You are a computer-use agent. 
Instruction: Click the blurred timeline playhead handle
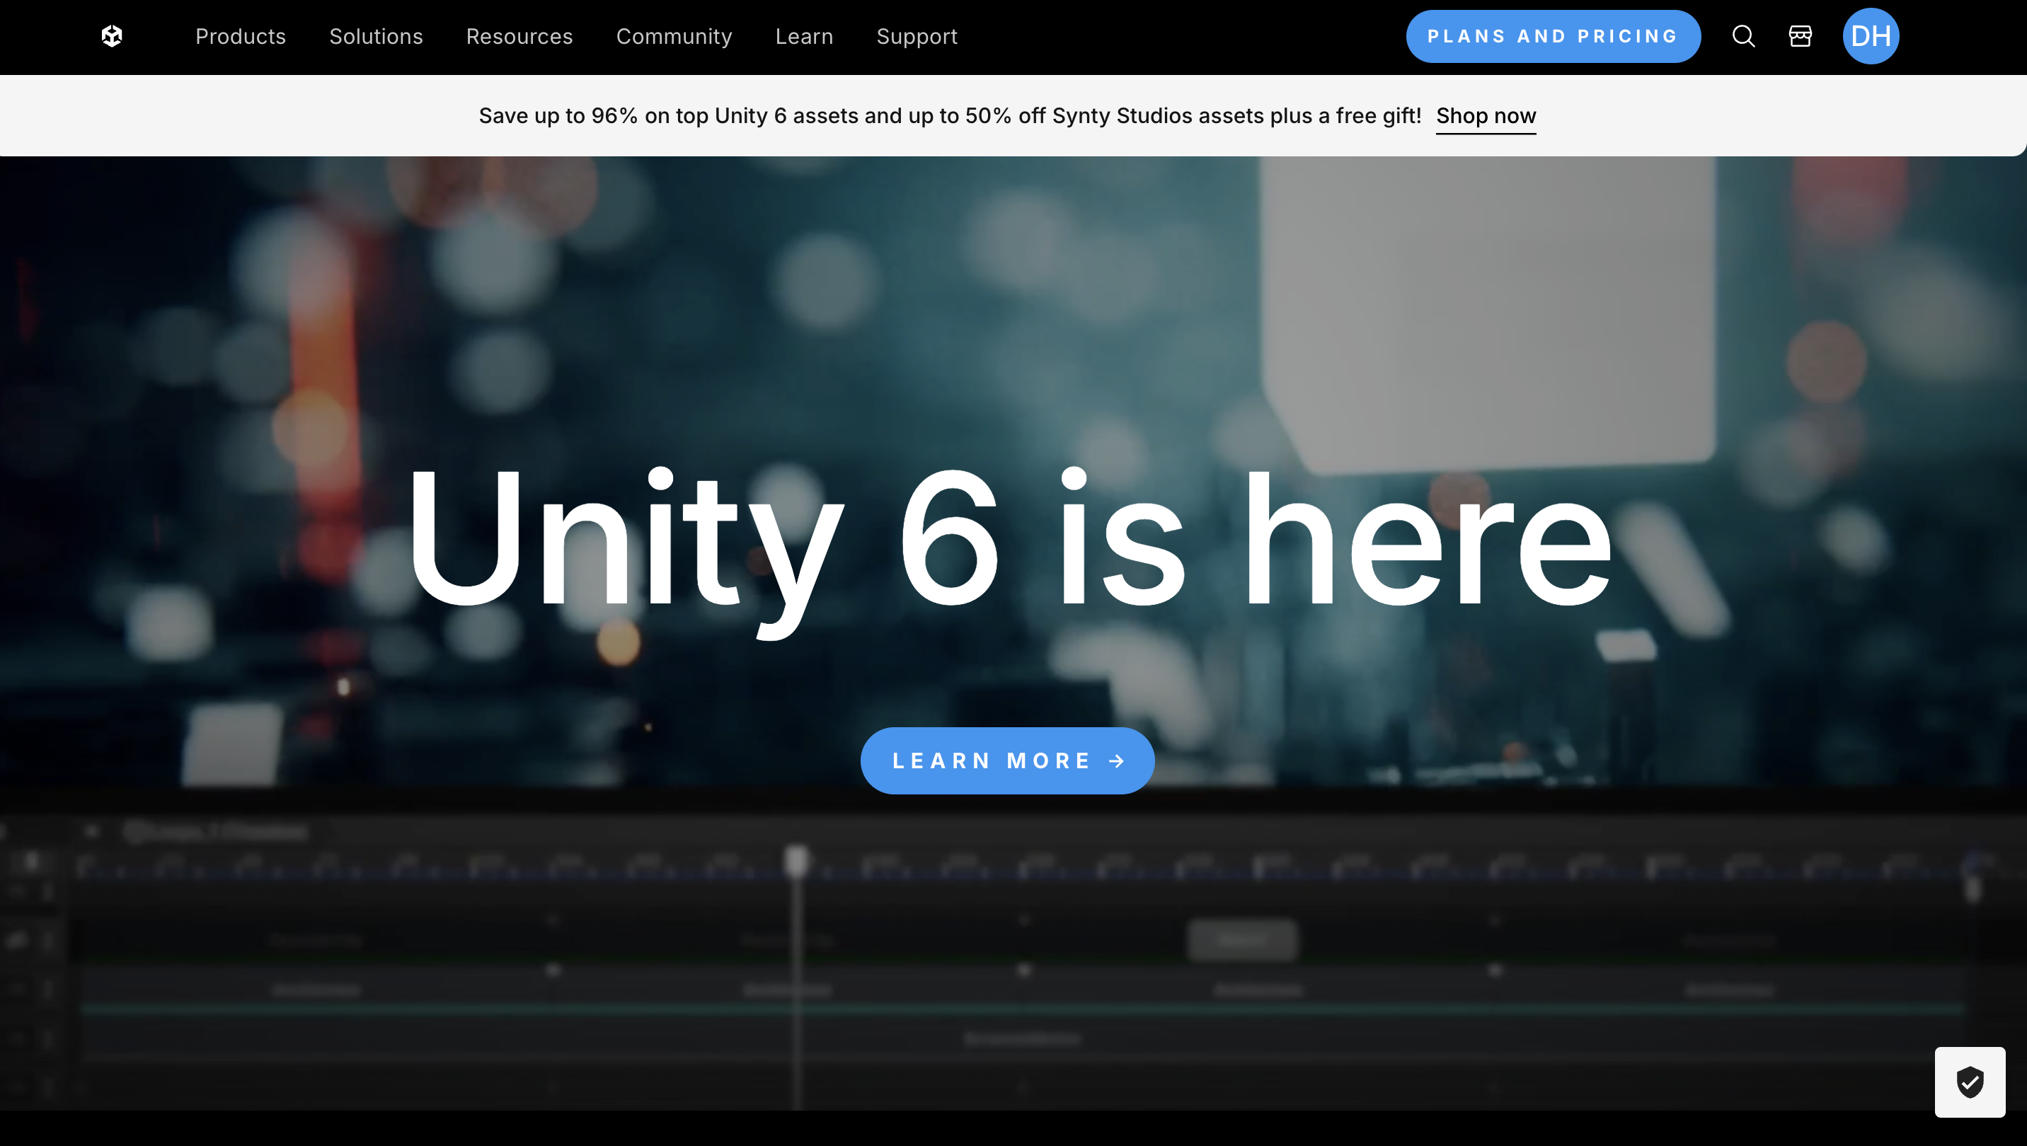pos(796,860)
